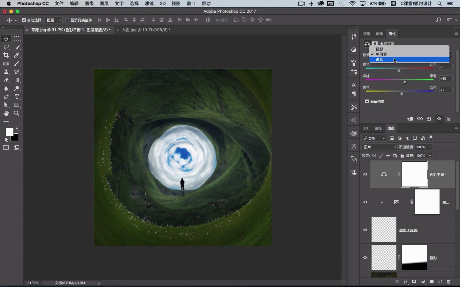Open the 正常 blend mode dropdown
The image size is (460, 287).
click(x=379, y=147)
